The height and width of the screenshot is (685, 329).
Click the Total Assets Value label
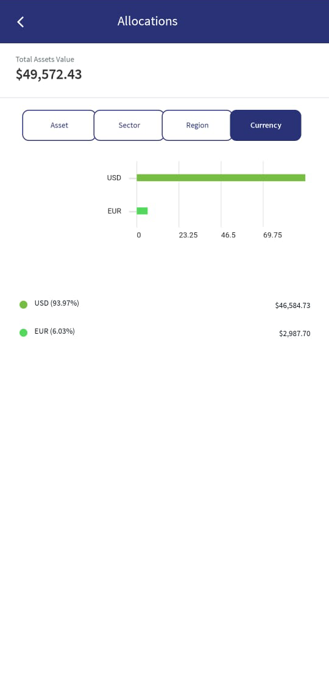tap(45, 59)
